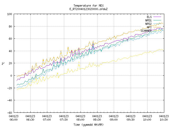Click the y-axis label 0
Viewport: 169px width, 127px height.
pos(11,76)
